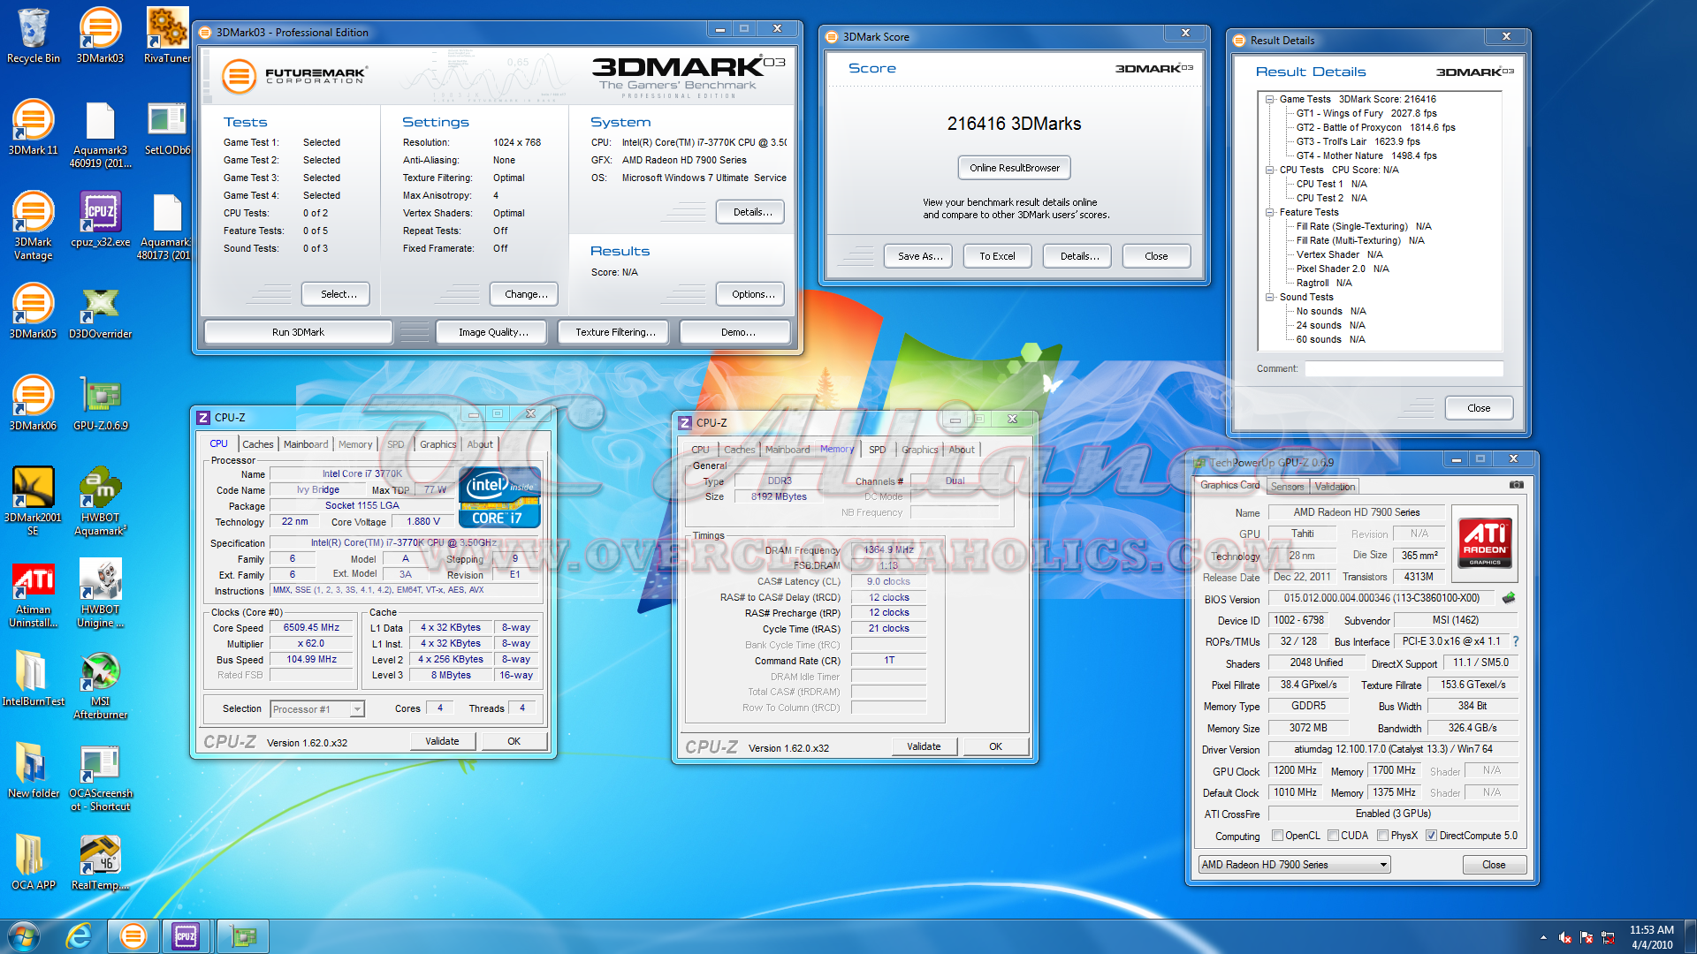Click the Comment input field

[1404, 368]
